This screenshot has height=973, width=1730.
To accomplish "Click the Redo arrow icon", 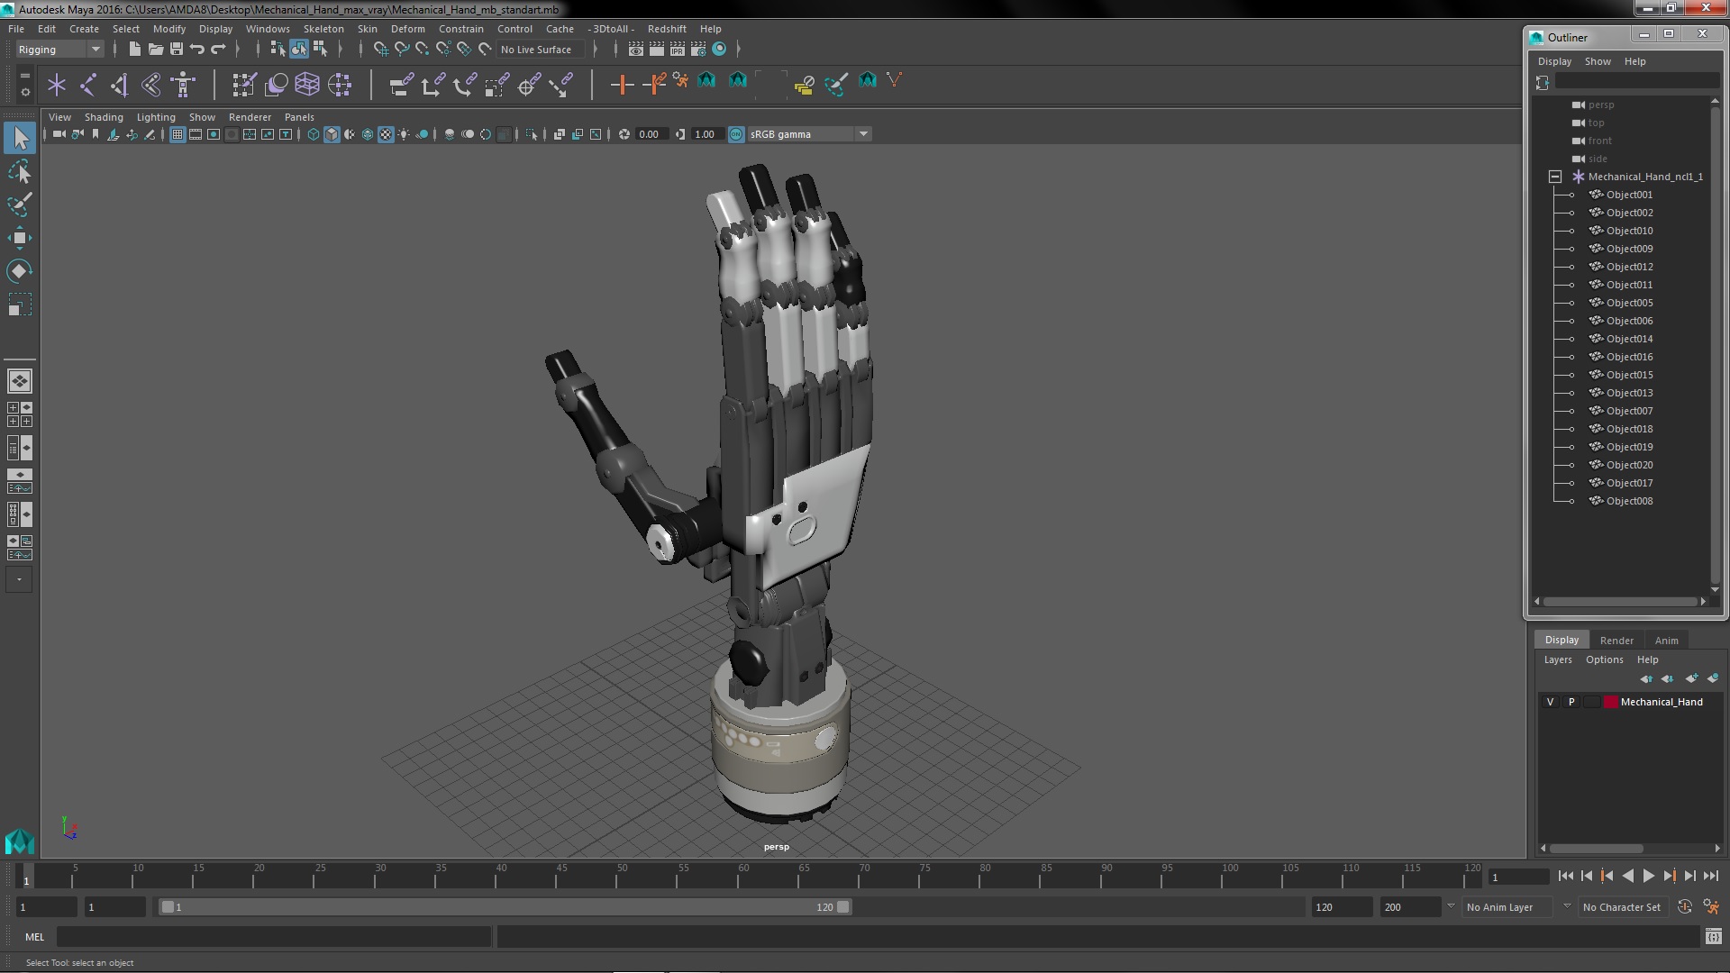I will (x=218, y=49).
